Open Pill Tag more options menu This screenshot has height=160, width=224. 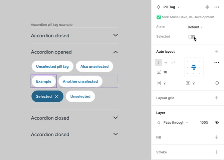click(217, 7)
